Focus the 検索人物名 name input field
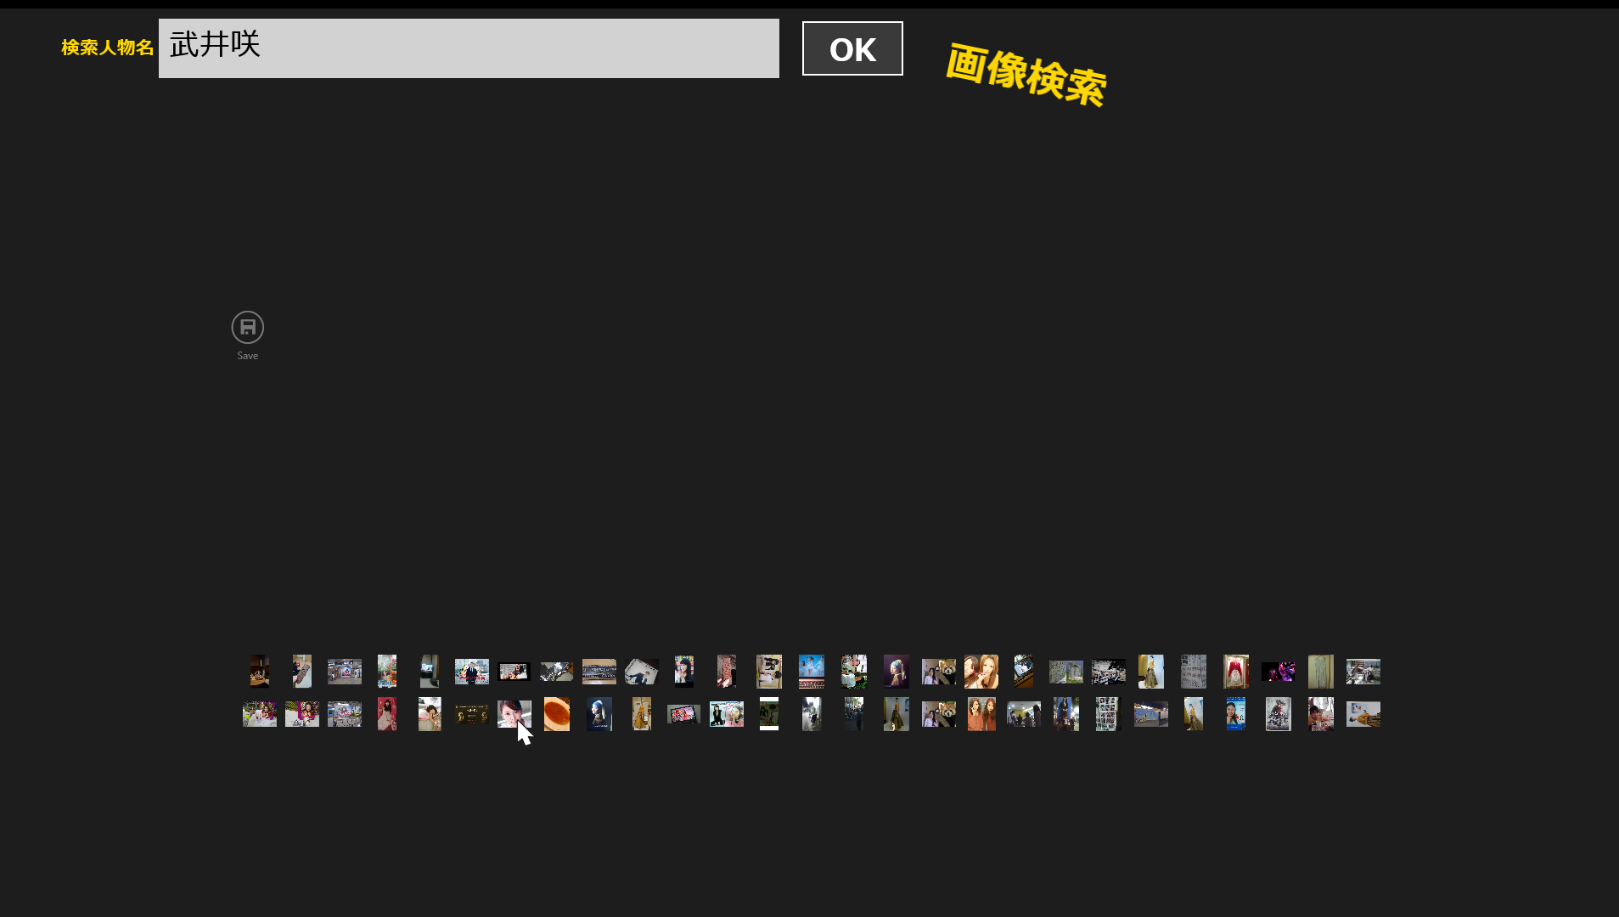1619x917 pixels. (469, 48)
